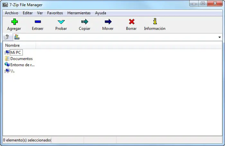Go up one folder level
Image resolution: width=225 pixels, height=146 pixels.
pyautogui.click(x=7, y=37)
